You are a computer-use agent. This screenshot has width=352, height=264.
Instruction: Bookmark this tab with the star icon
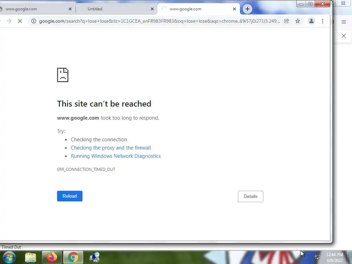coord(298,21)
